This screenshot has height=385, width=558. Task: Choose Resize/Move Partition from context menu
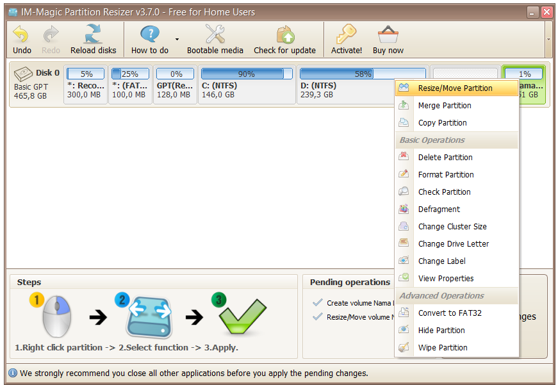click(x=455, y=88)
